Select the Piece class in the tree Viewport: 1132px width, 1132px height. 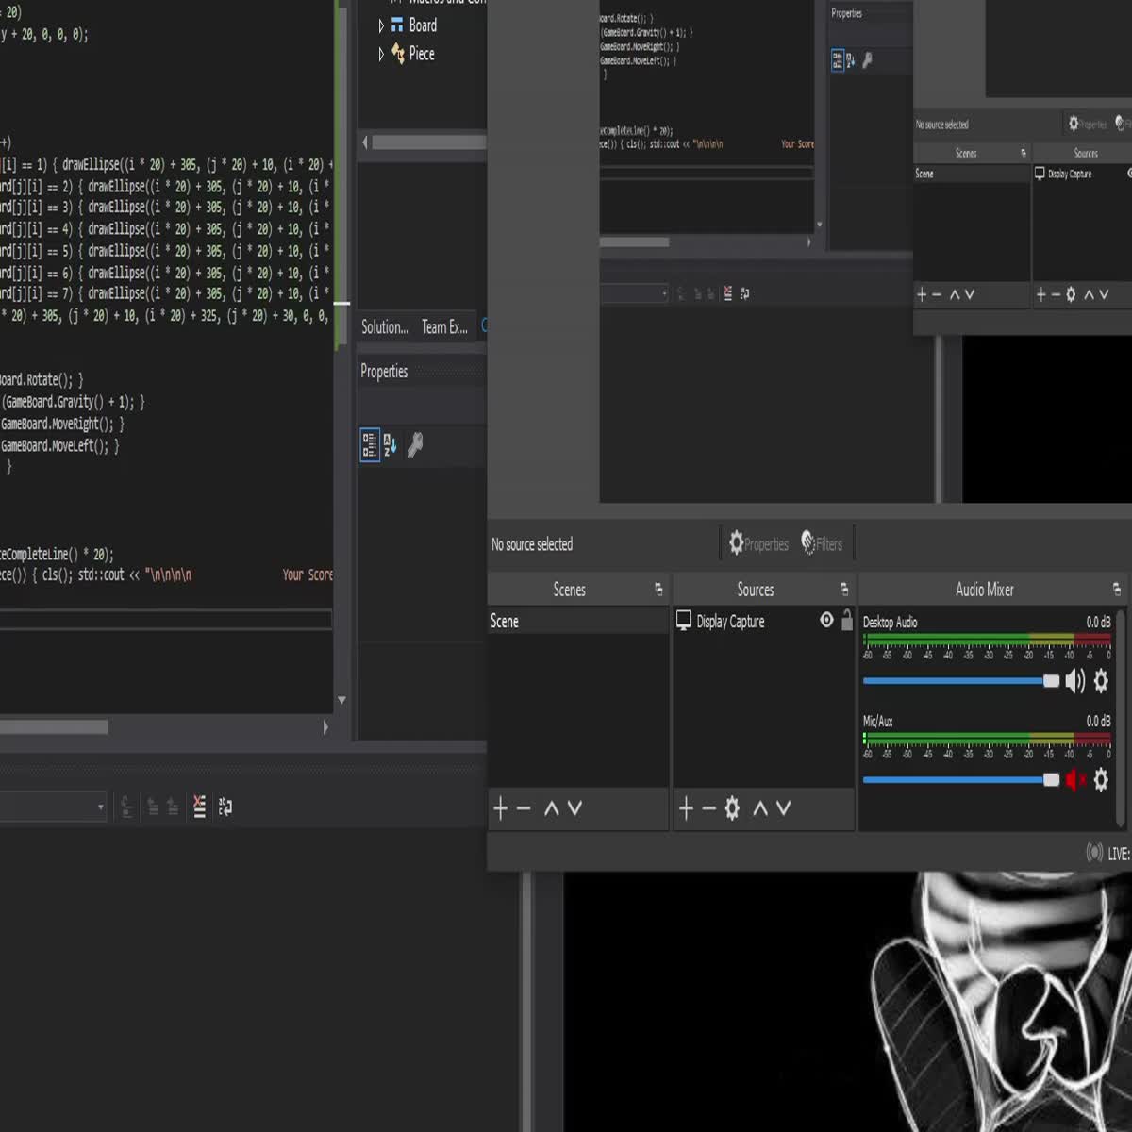point(422,54)
